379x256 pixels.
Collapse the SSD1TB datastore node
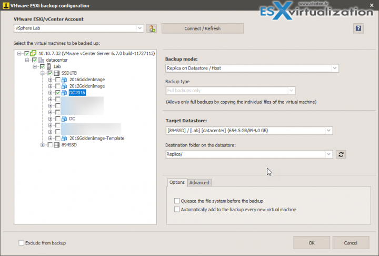[x=42, y=73]
